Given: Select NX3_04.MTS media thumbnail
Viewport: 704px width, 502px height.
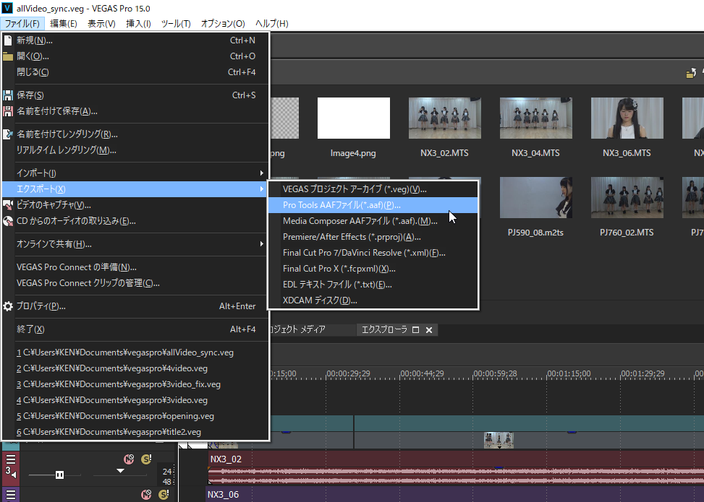Looking at the screenshot, I should point(535,118).
